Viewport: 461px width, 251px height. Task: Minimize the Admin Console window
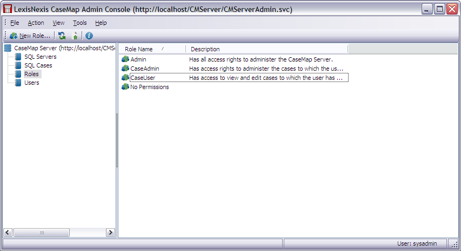pos(427,9)
